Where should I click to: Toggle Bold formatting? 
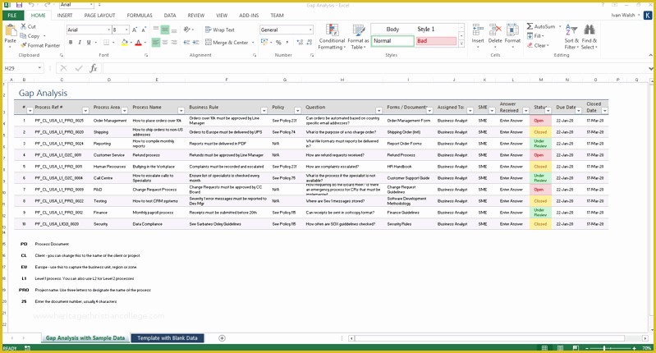(x=71, y=43)
